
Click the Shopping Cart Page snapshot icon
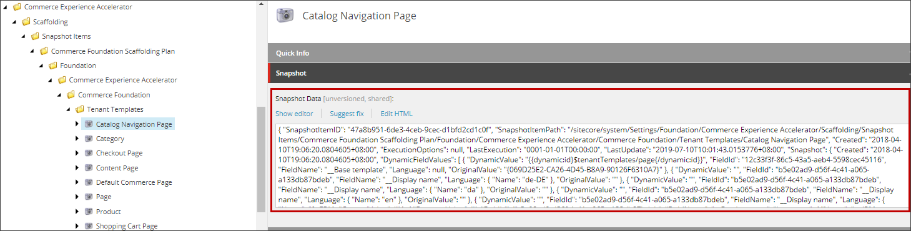coord(89,226)
